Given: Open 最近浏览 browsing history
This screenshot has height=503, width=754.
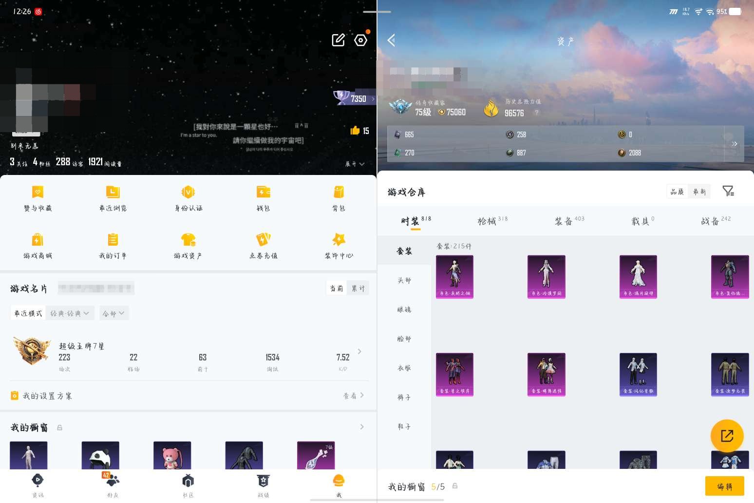Looking at the screenshot, I should click(x=113, y=198).
